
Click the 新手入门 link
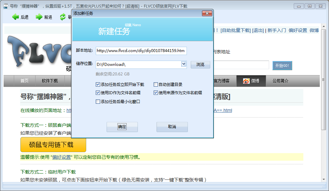pos(277,31)
